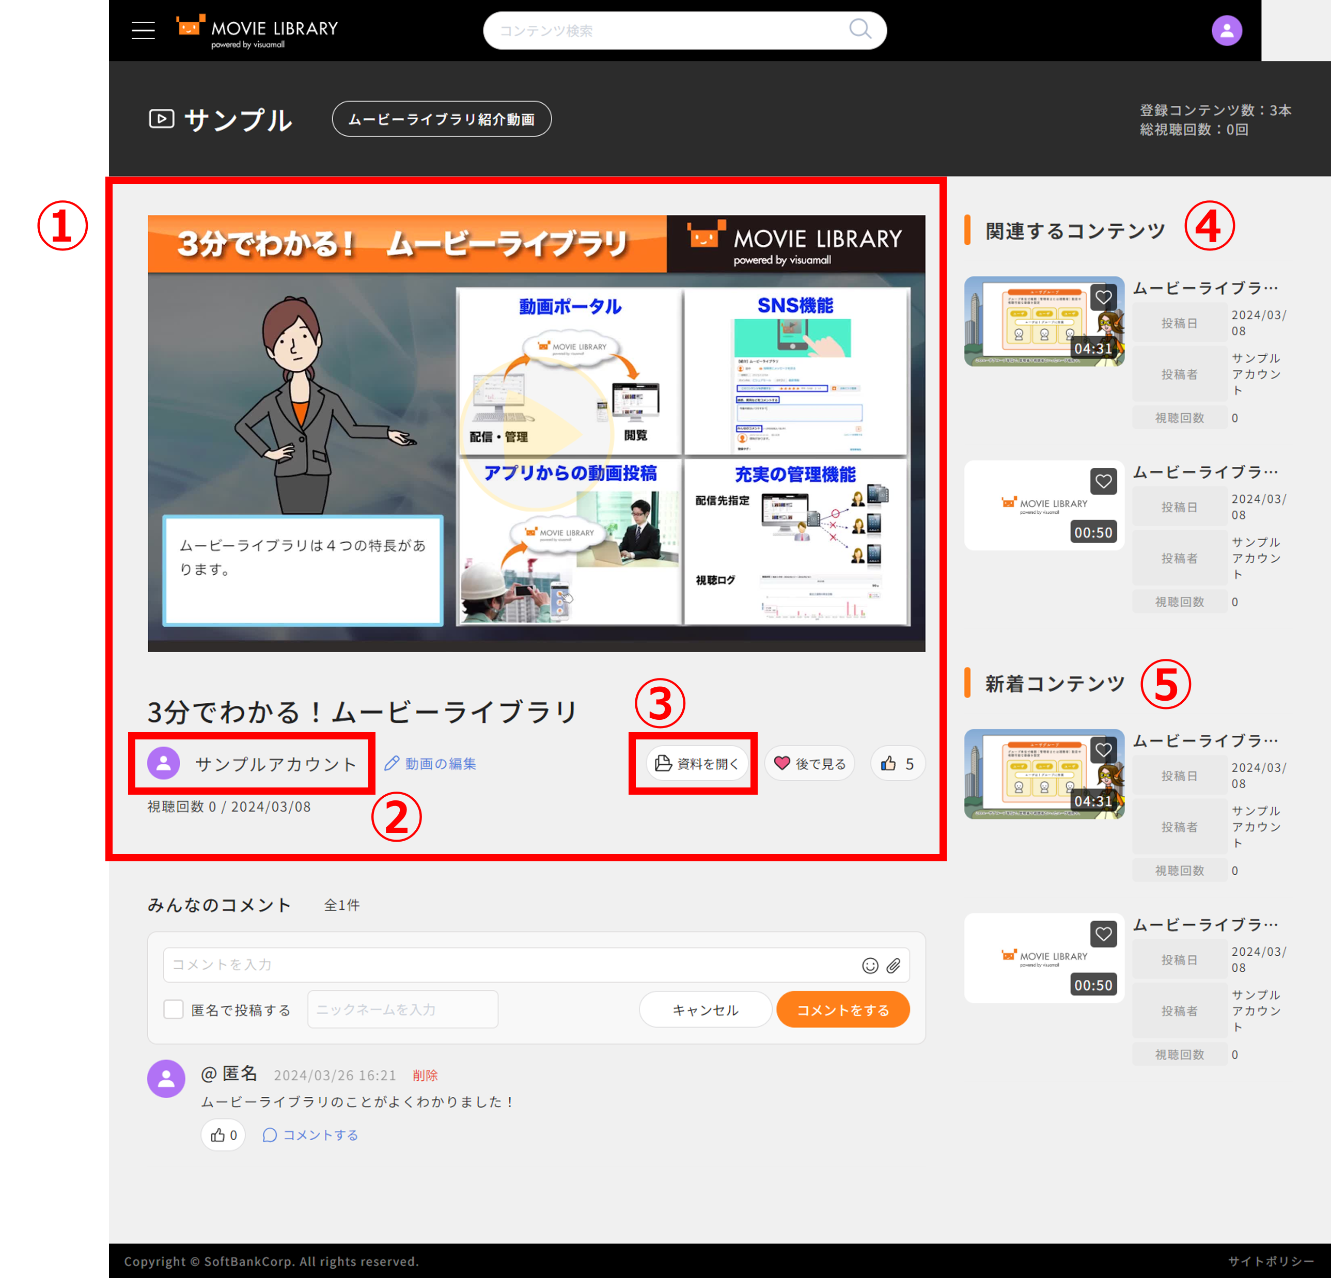Open related content 00:50 thumbnail
The height and width of the screenshot is (1278, 1331).
1044,505
